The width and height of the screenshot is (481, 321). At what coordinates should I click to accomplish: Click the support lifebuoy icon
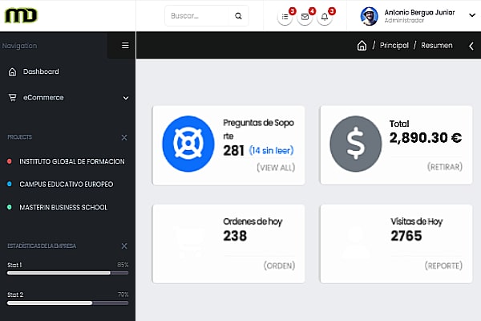[186, 144]
